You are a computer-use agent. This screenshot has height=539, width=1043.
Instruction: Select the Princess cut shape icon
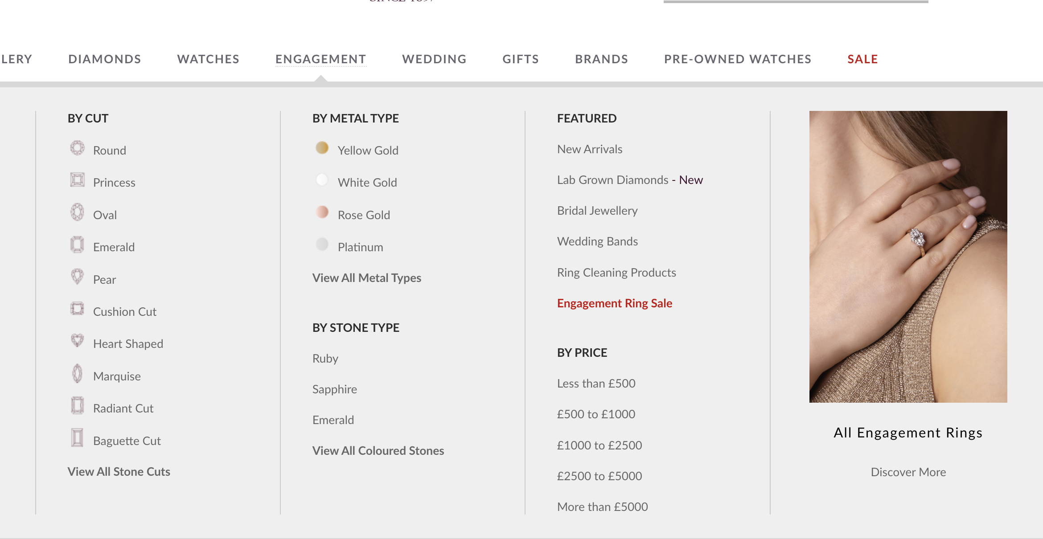(77, 180)
